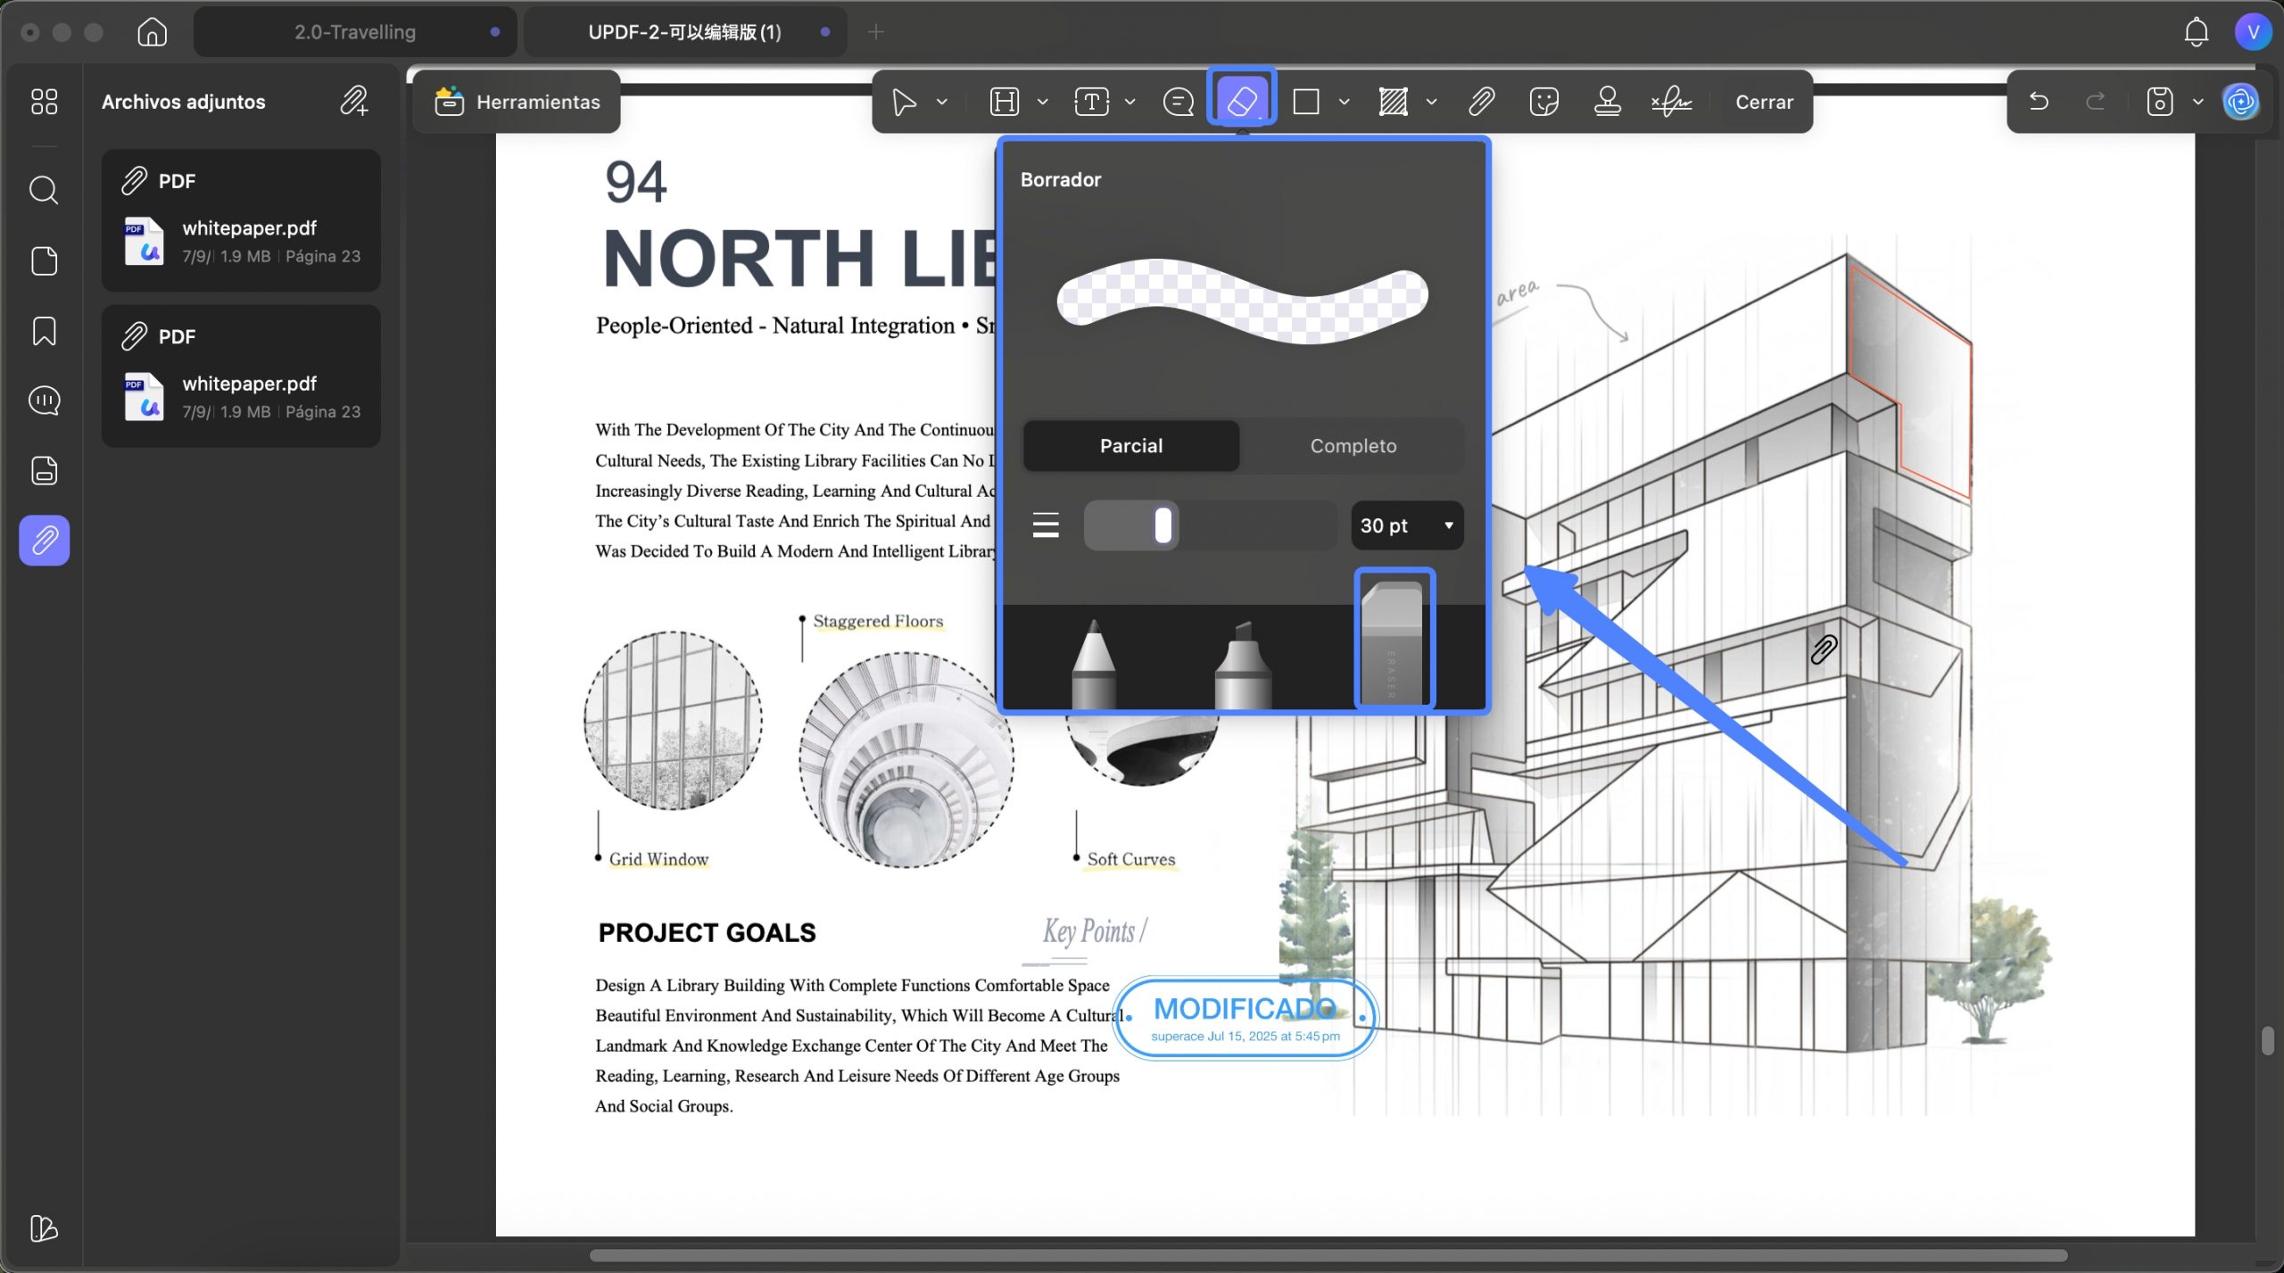
Task: Click the Herramientas button
Action: [517, 102]
